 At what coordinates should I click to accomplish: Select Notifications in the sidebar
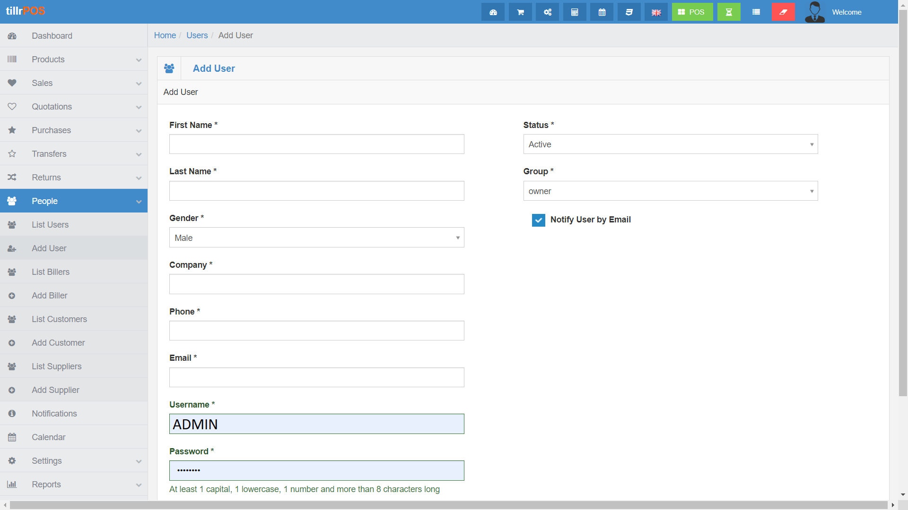coord(54,414)
